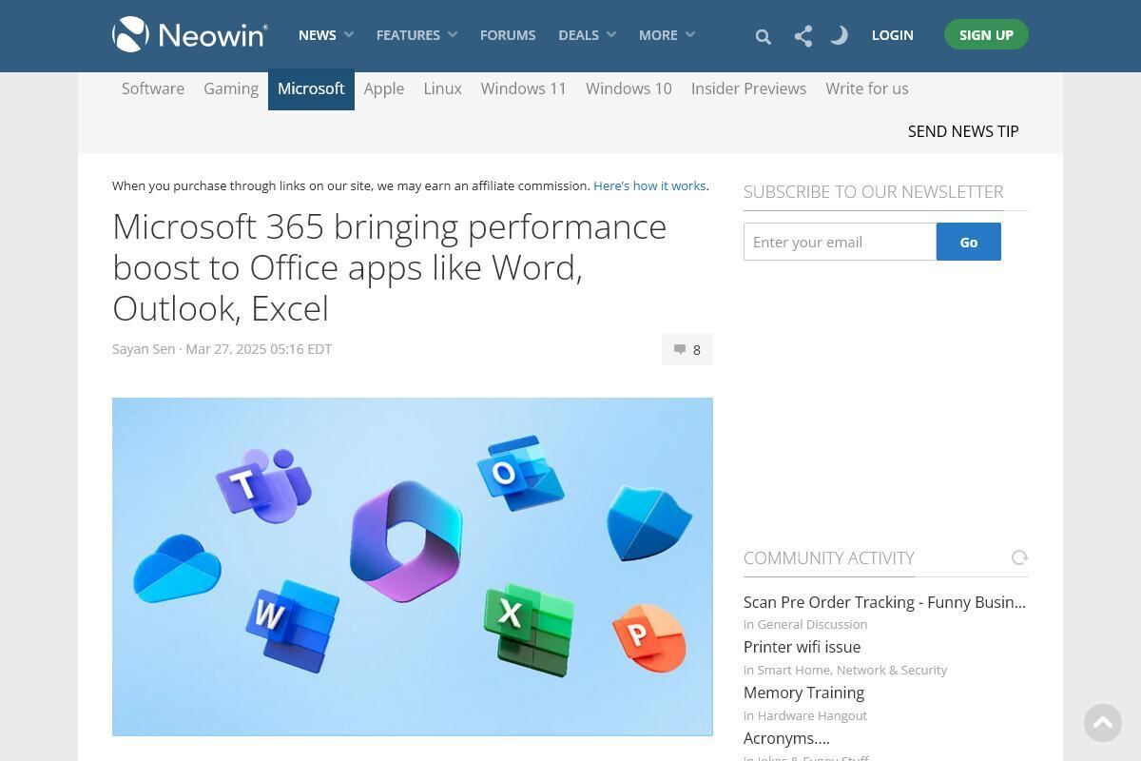
Task: Open Scan Pre Order Tracking thread
Action: click(884, 602)
